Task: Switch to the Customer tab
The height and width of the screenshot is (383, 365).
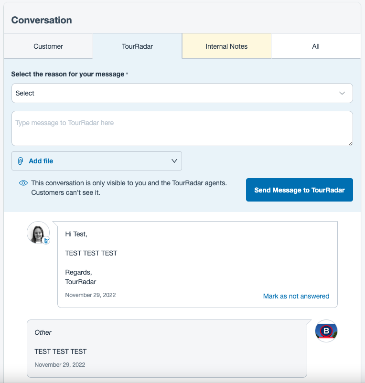Action: [48, 46]
